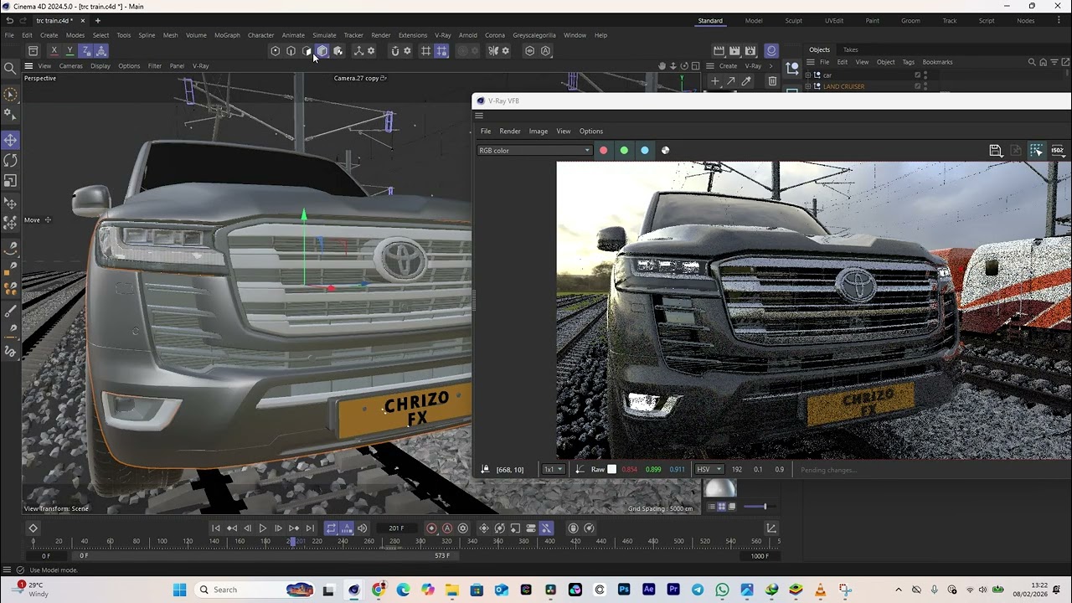Viewport: 1072px width, 603px height.
Task: Select the Move tool in left toolbar
Action: (x=11, y=140)
